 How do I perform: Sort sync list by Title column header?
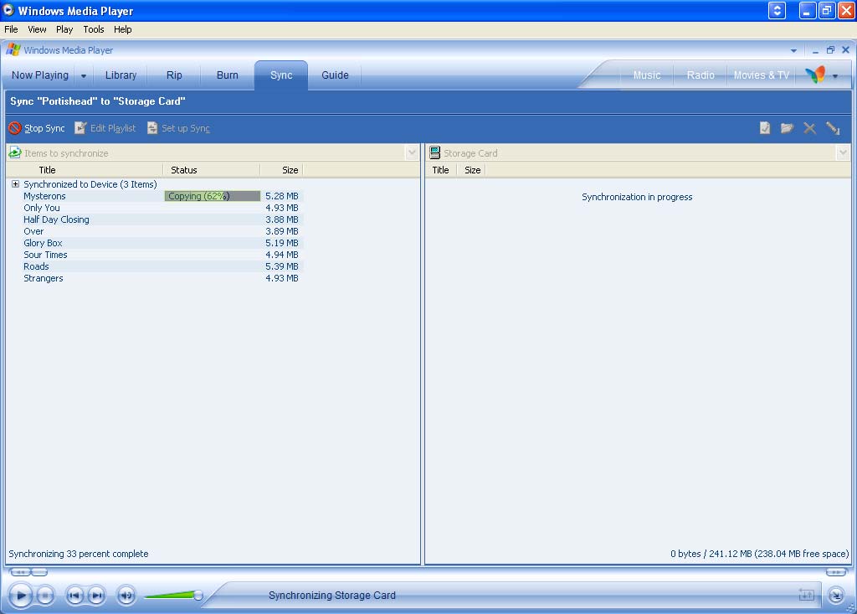pos(85,170)
